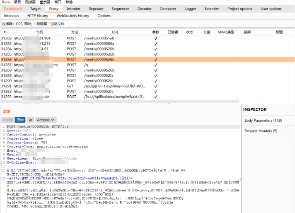Sort by the 延期 column header

click(x=247, y=32)
